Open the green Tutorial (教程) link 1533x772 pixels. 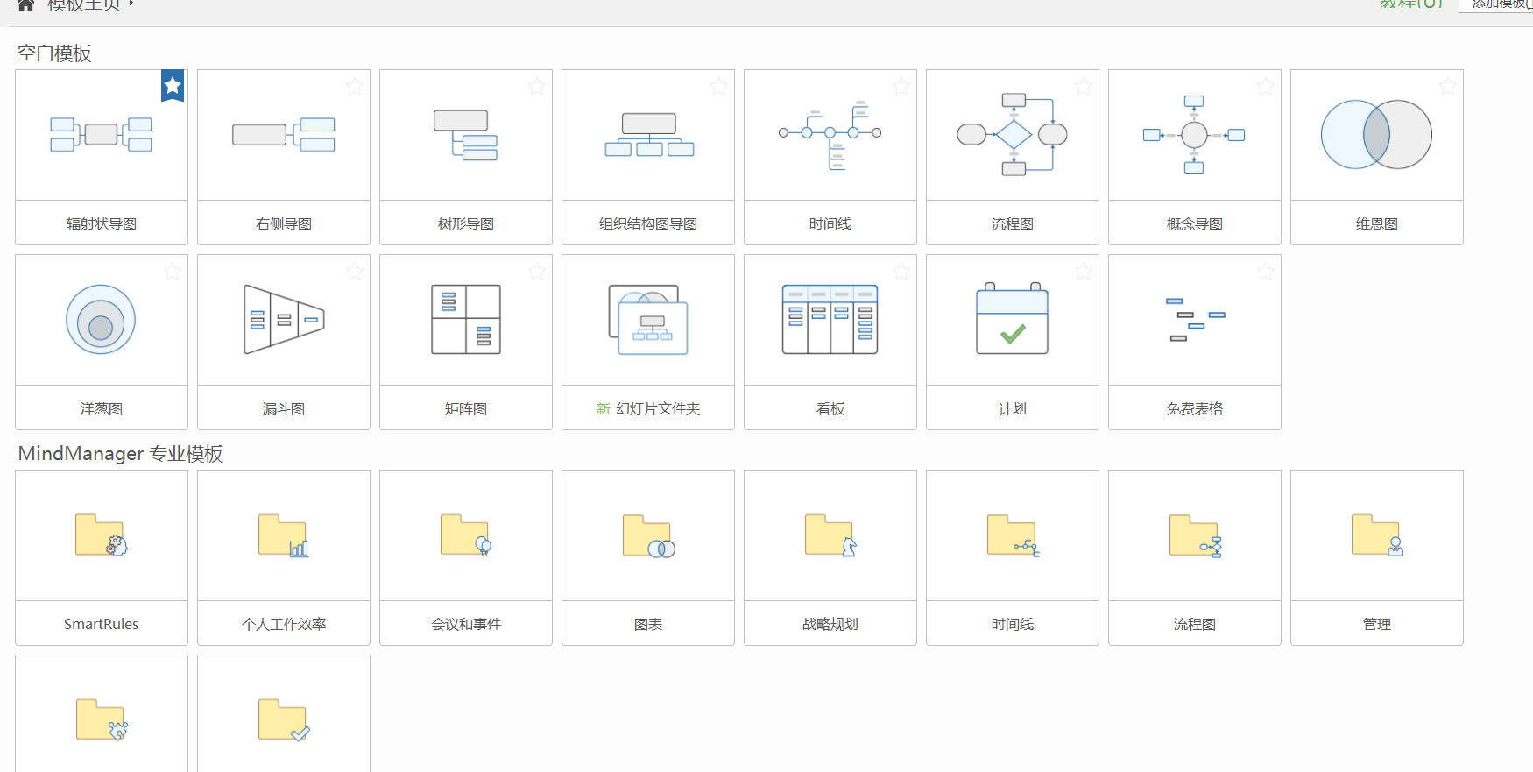coord(1411,4)
